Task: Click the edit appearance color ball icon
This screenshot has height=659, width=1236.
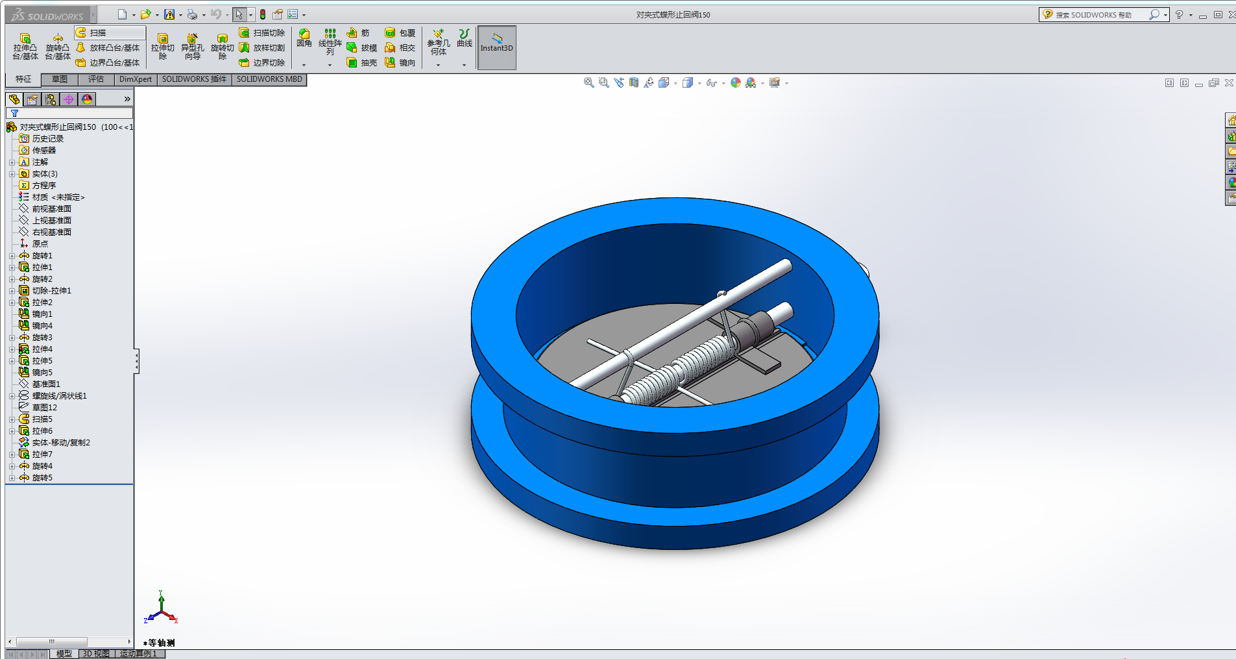Action: [x=735, y=83]
